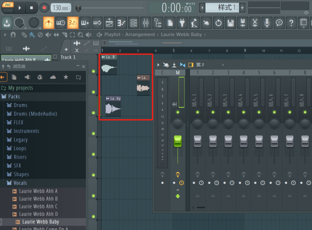
Task: Open the Mixer view icon
Action: pyautogui.click(x=145, y=23)
